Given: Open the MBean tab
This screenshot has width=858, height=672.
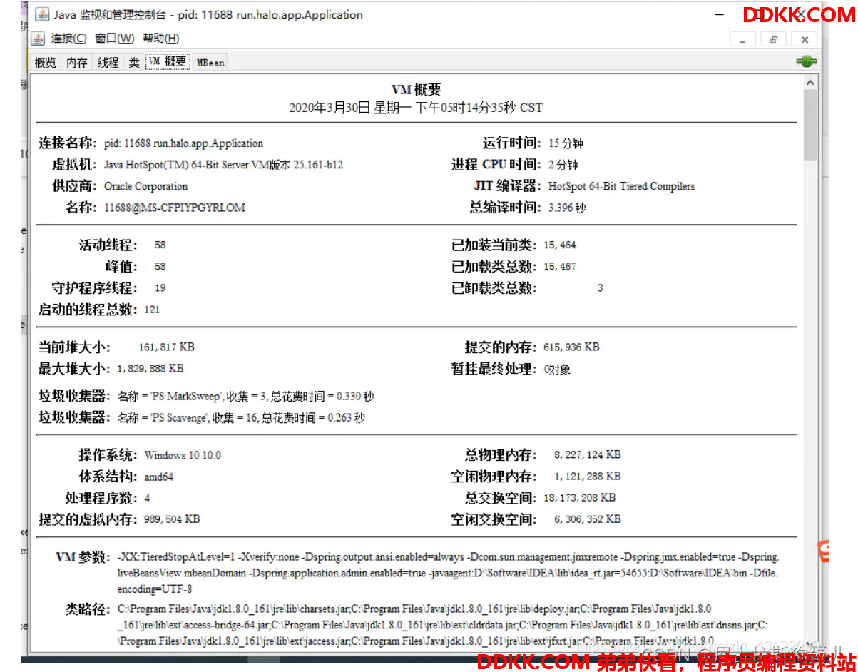Looking at the screenshot, I should (x=210, y=63).
